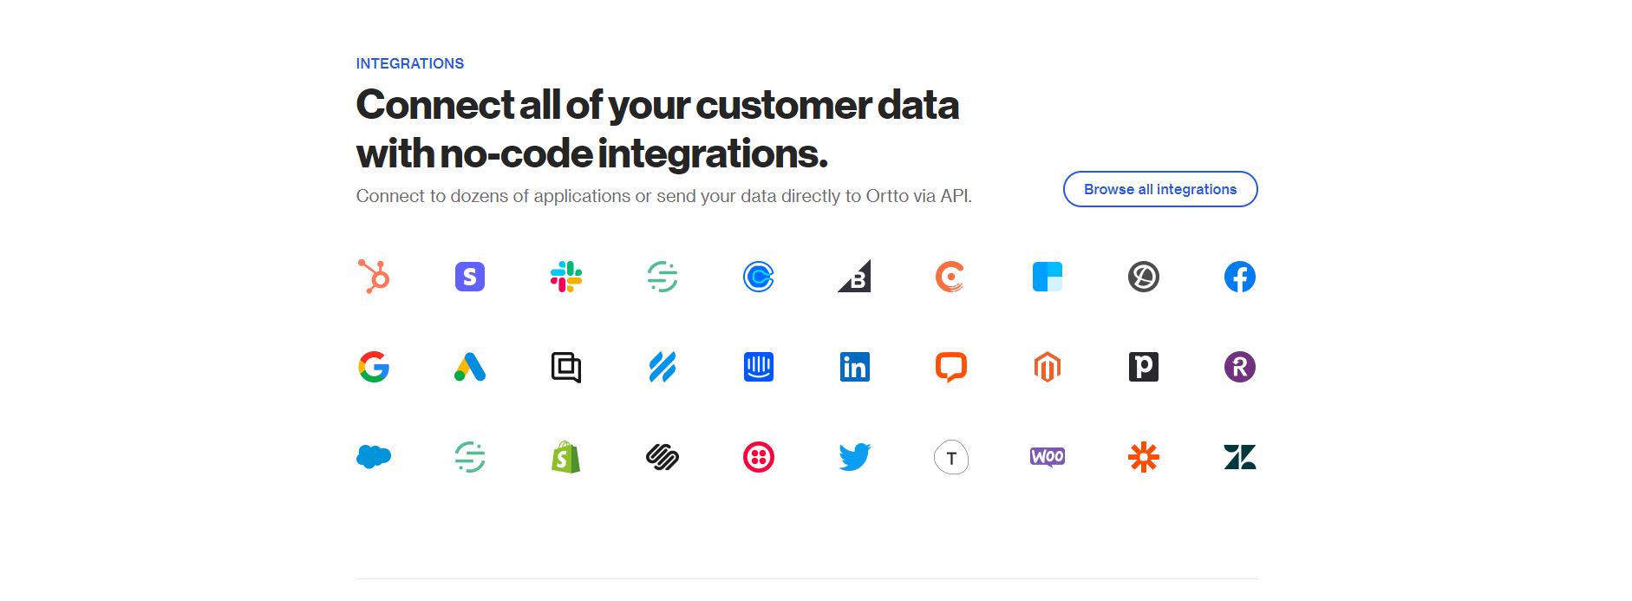Open the Stripe integration icon
Image resolution: width=1632 pixels, height=601 pixels.
[470, 277]
